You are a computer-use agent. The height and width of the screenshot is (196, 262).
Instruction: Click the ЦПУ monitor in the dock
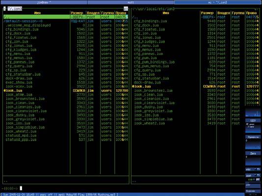point(253,126)
